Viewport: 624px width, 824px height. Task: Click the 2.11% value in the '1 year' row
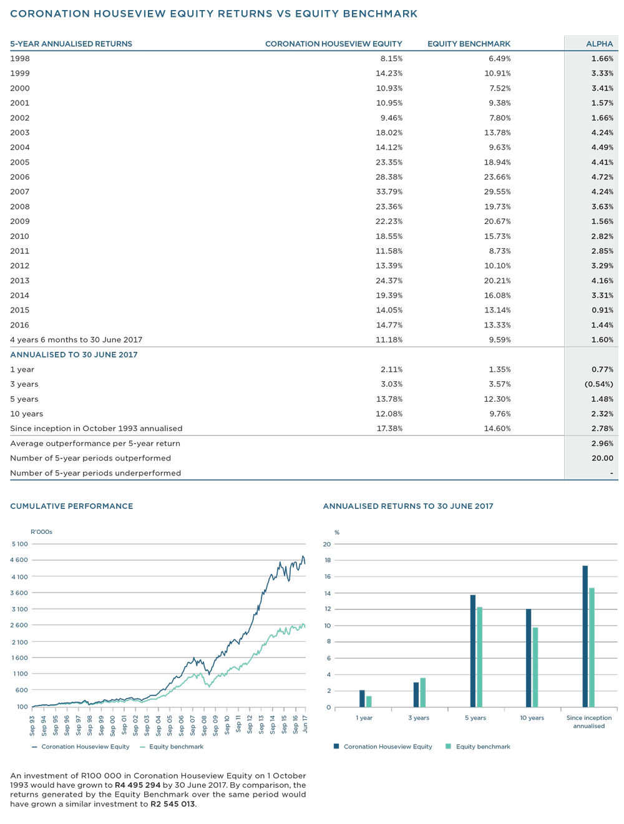[x=391, y=370]
